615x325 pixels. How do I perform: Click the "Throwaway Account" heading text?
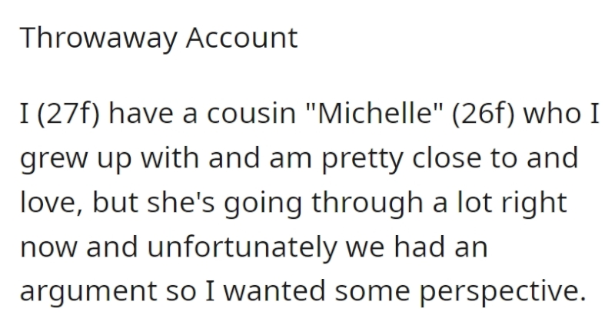(158, 39)
